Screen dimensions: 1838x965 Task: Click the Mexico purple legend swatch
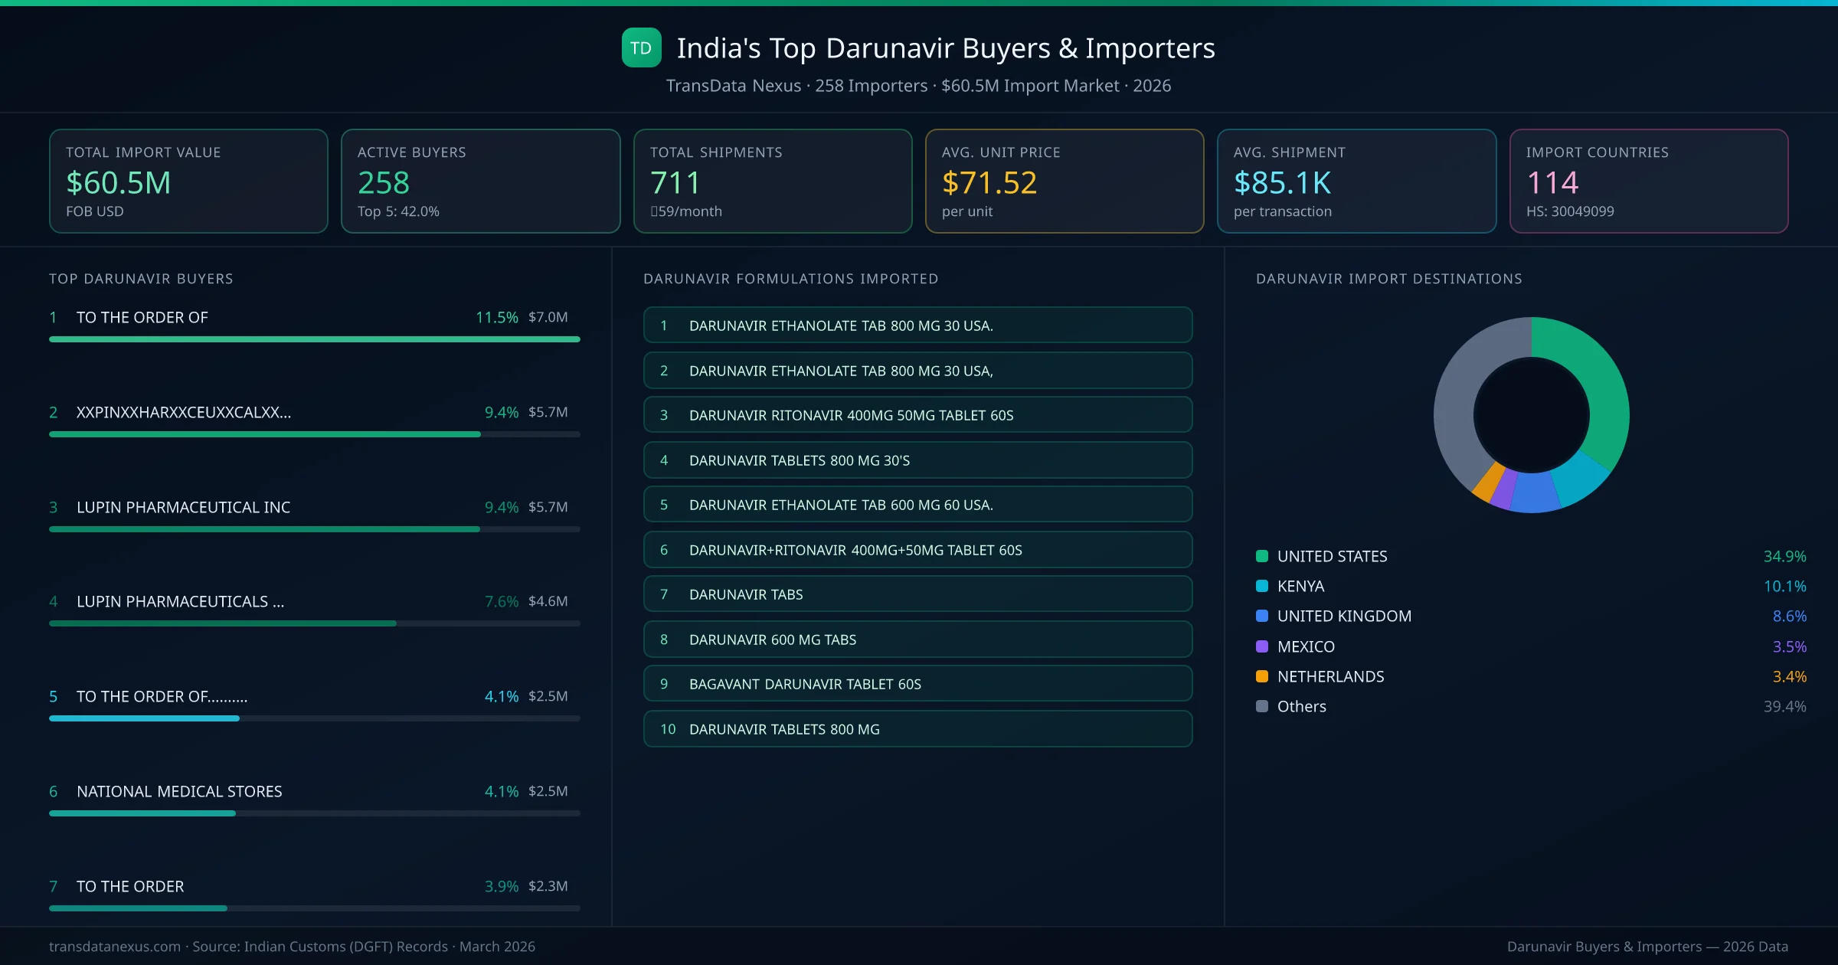1262,646
